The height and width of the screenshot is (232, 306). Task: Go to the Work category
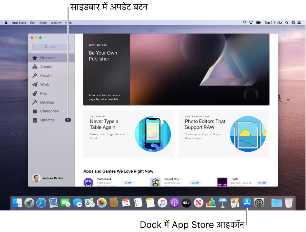coord(51,85)
